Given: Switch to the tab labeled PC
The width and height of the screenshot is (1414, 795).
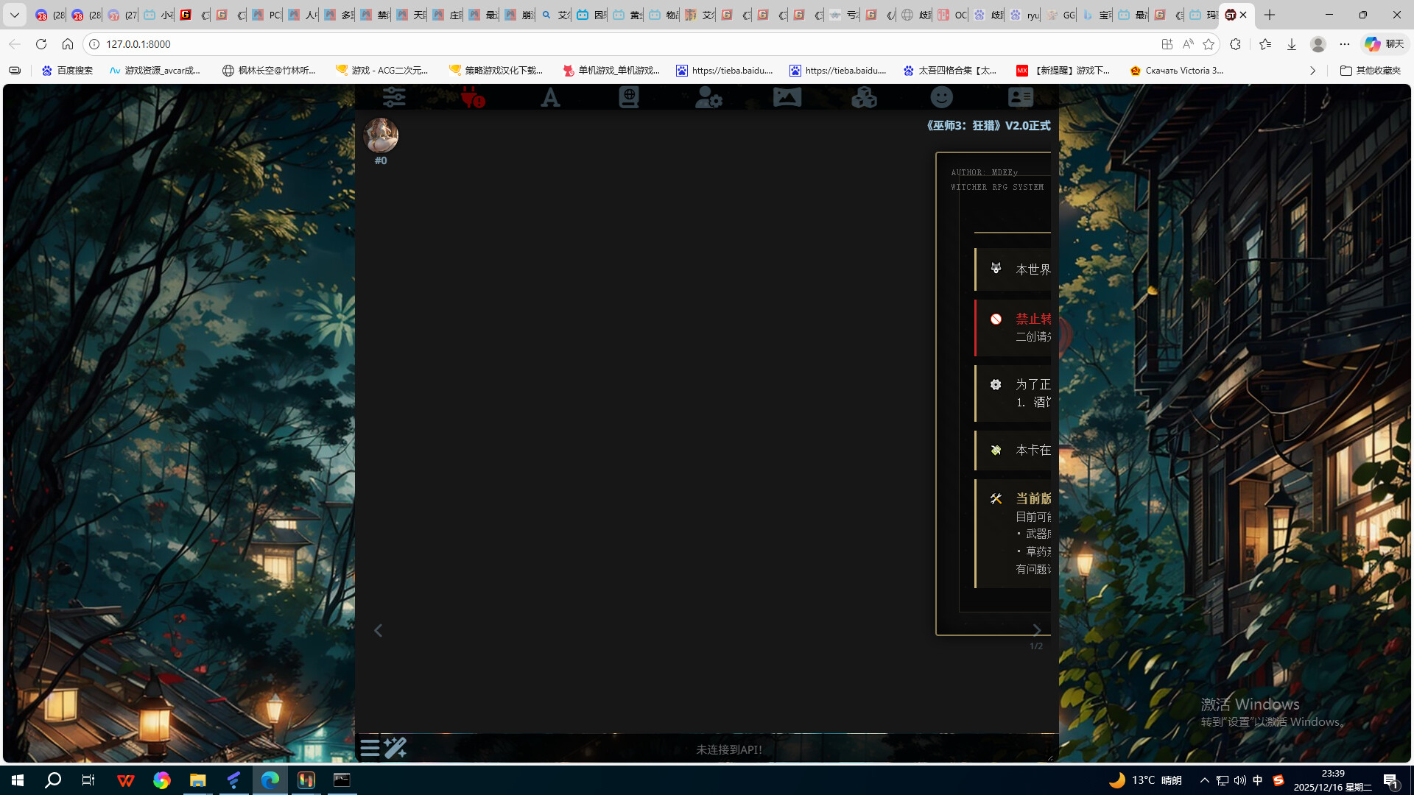Looking at the screenshot, I should point(267,15).
